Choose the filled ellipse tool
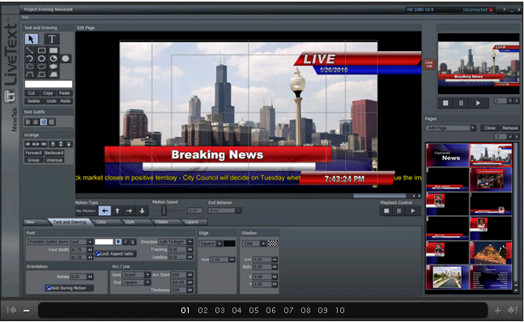This screenshot has height=322, width=524. 66,59
